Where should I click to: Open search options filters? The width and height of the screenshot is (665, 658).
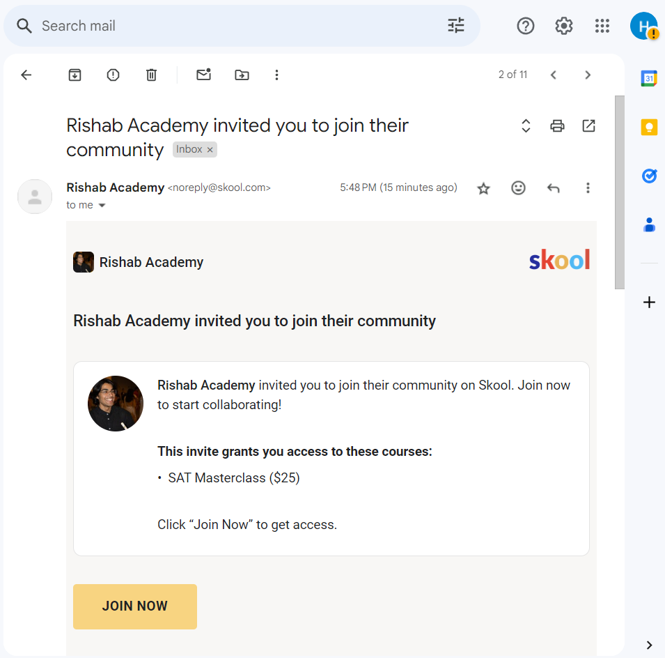coord(455,25)
